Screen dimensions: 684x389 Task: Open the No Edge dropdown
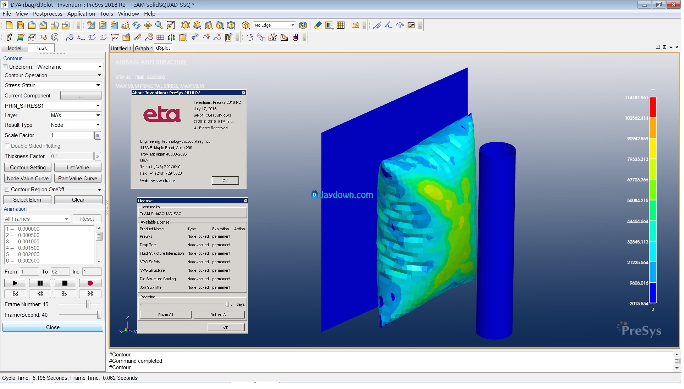[274, 25]
